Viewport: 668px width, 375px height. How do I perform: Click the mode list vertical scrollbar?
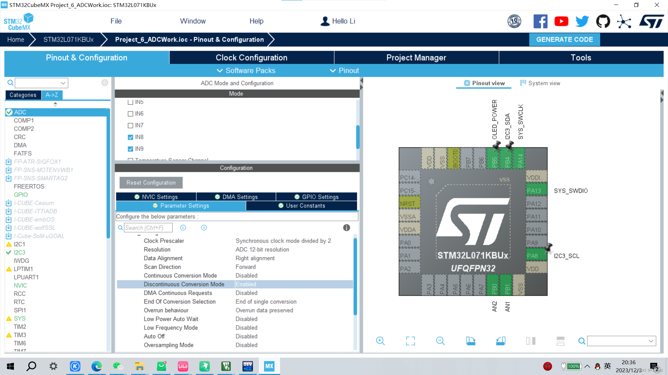[358, 137]
